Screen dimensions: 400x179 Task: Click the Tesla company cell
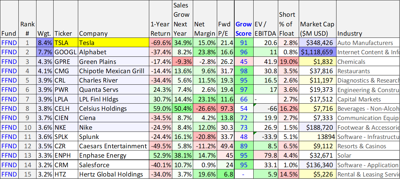pyautogui.click(x=114, y=43)
